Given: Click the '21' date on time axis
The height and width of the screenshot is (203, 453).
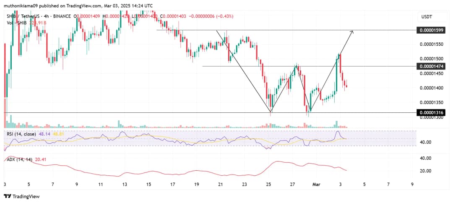Looking at the screenshot, I should click(x=221, y=184).
